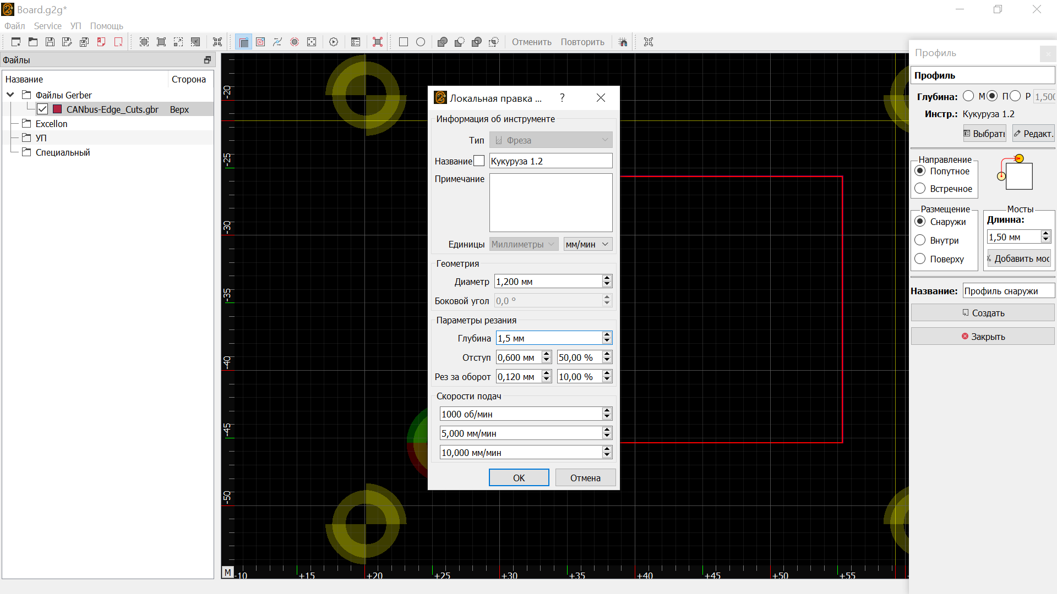Open the мм/мин units dropdown
Image resolution: width=1057 pixels, height=594 pixels.
coord(587,244)
